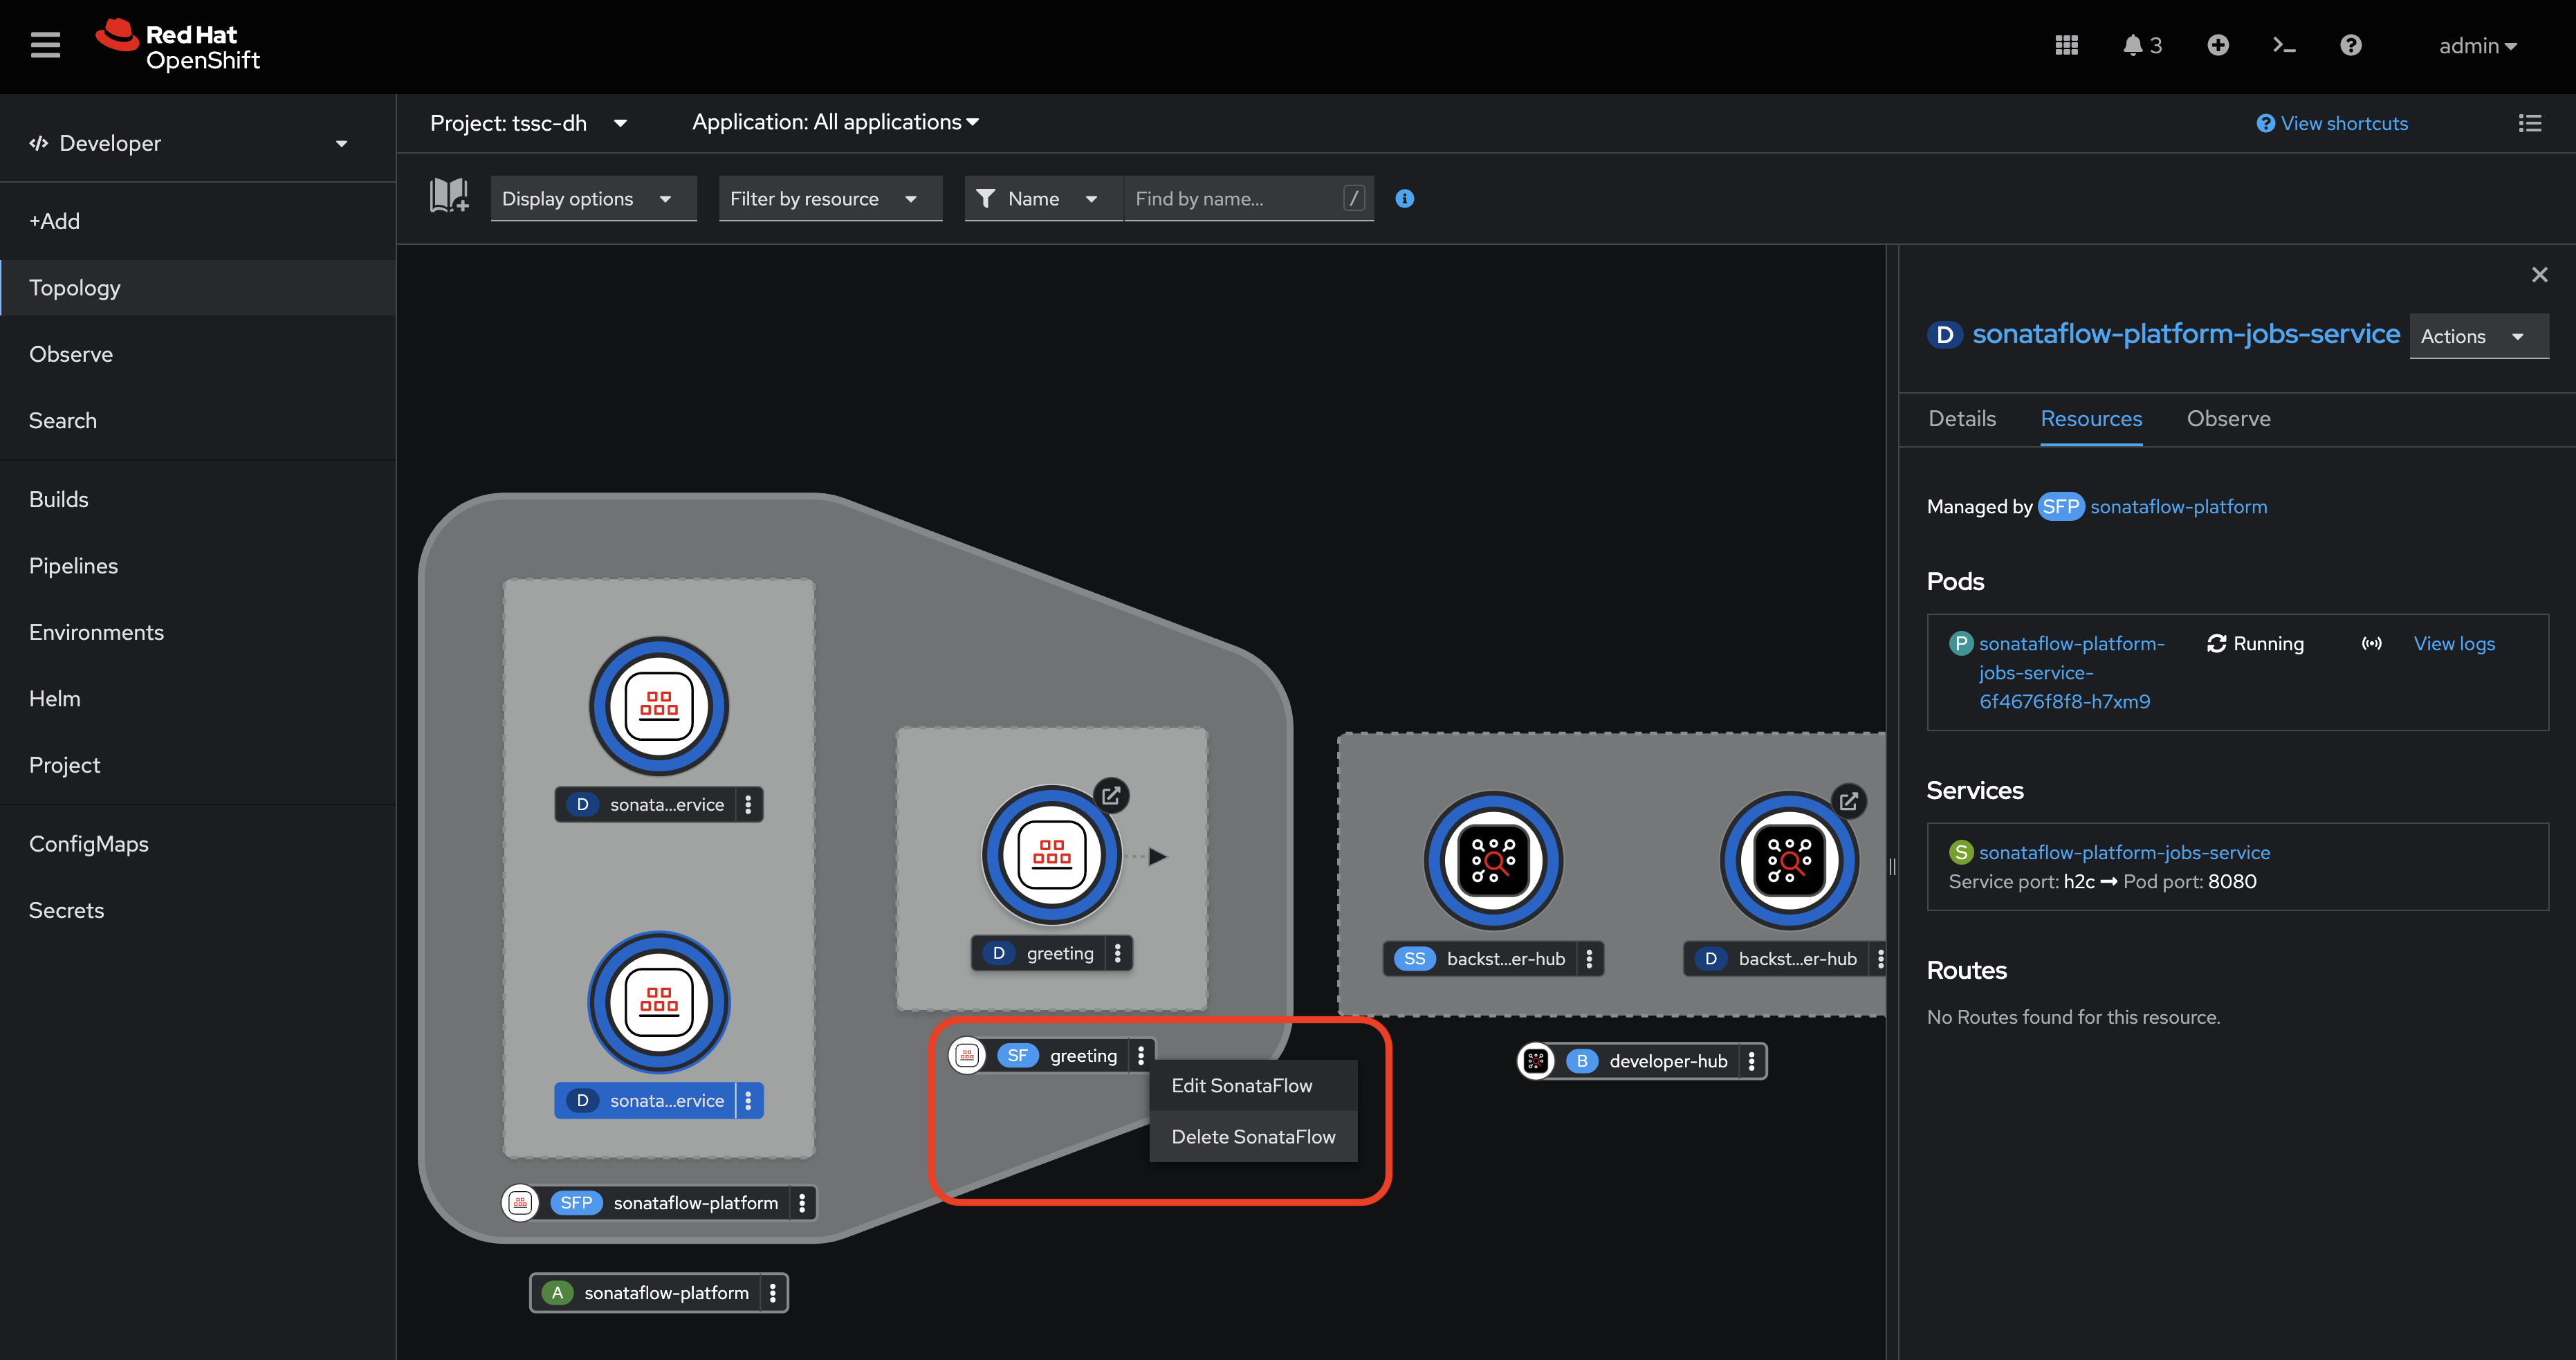Toggle the hamburger navigation menu
Viewport: 2576px width, 1360px height.
pyautogui.click(x=45, y=46)
